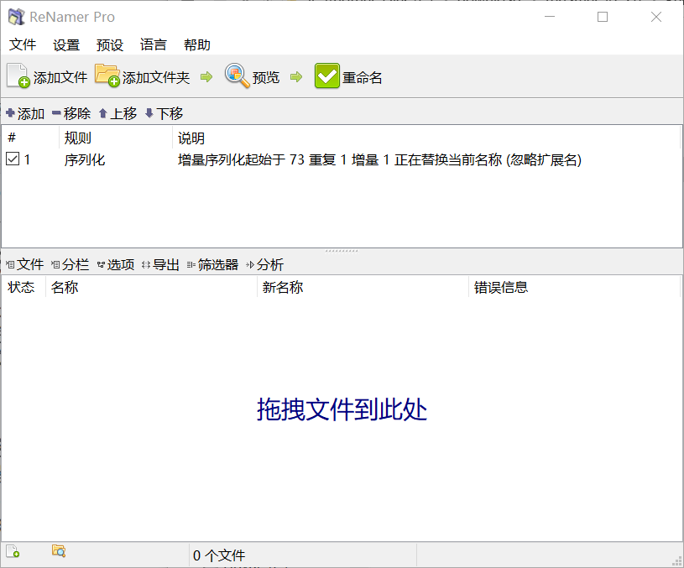Sort by 错误信息 column header
684x568 pixels.
[x=575, y=287]
